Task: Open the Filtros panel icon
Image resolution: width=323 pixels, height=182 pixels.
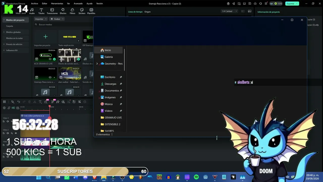Action: click(x=72, y=11)
